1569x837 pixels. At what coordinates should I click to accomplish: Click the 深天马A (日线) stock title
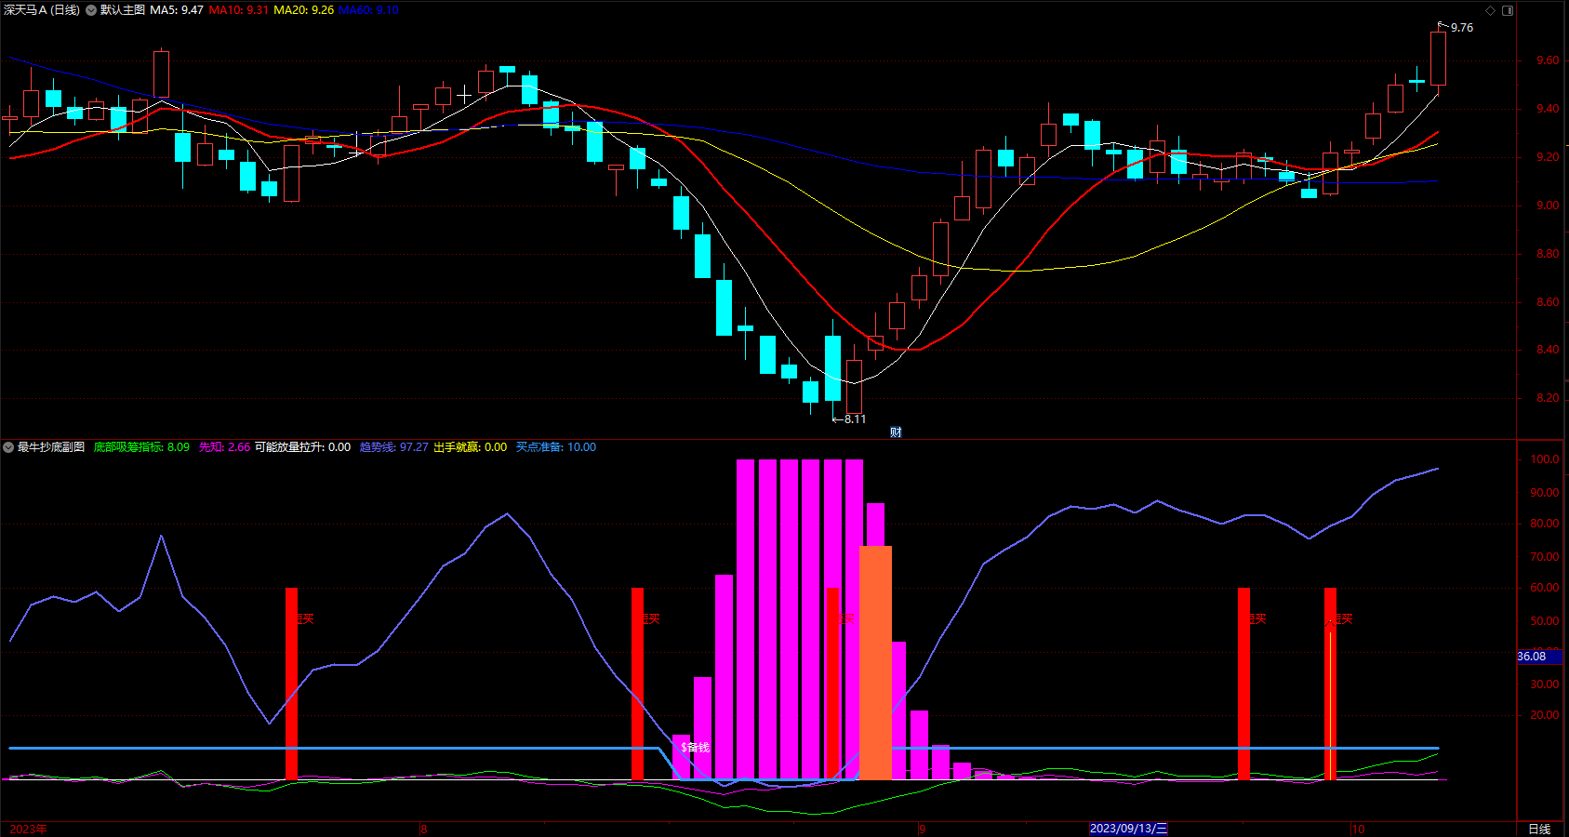click(x=42, y=10)
